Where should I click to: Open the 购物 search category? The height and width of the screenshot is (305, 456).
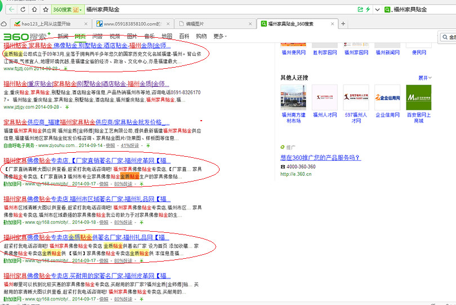point(201,37)
